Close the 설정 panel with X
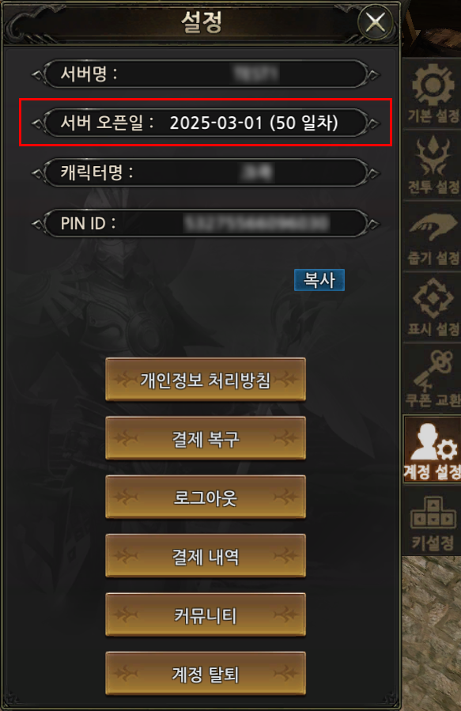The height and width of the screenshot is (711, 461). point(376,21)
